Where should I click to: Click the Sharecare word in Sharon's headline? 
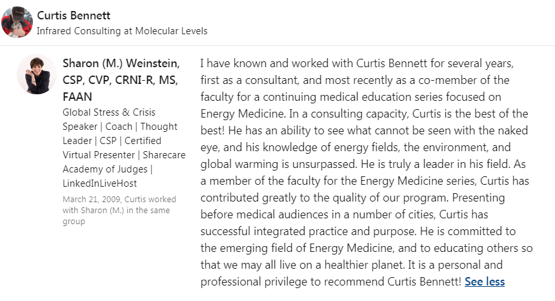coord(164,155)
